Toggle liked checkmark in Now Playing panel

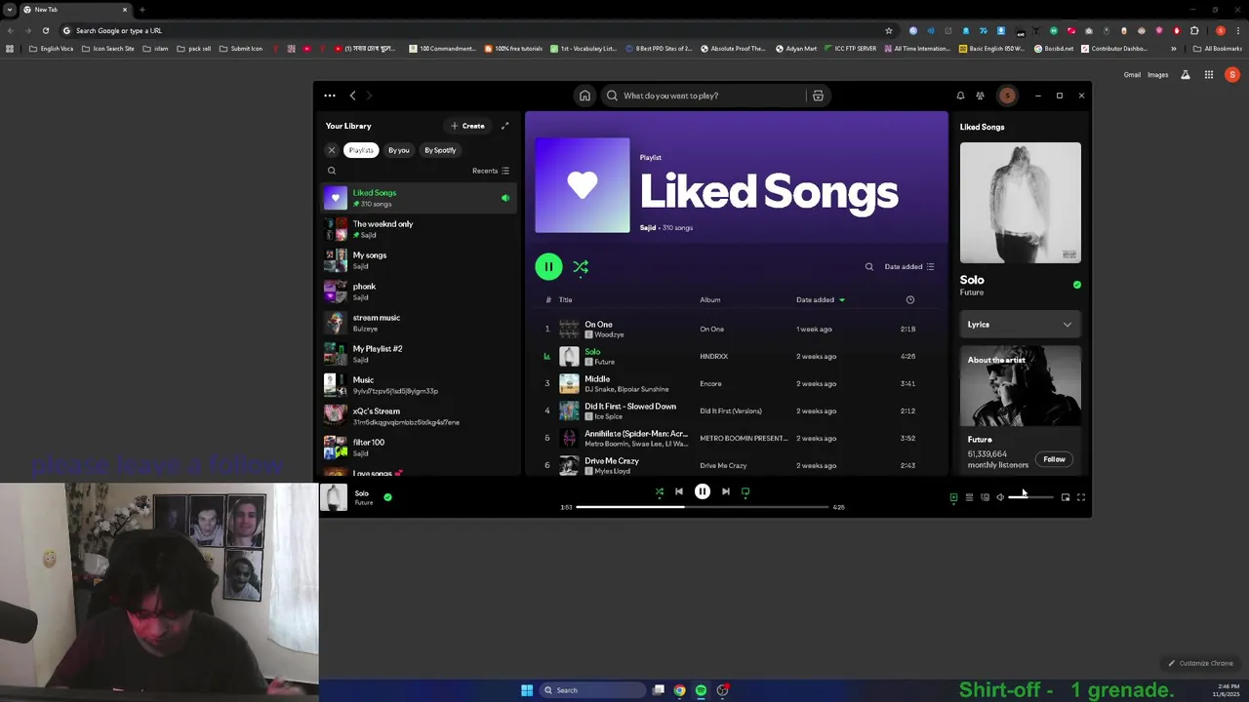click(1077, 285)
